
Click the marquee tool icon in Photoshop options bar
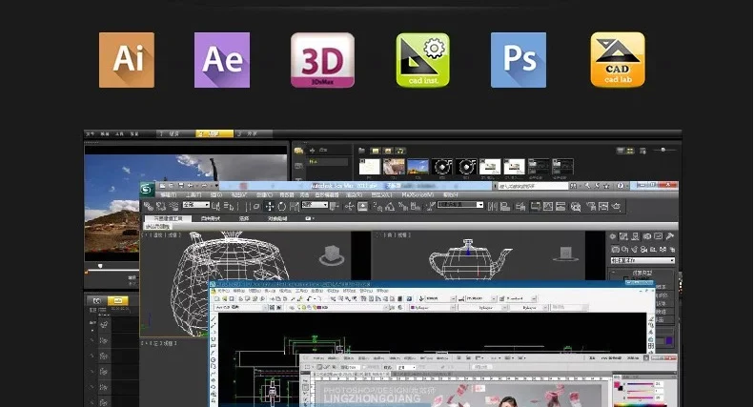coord(307,367)
